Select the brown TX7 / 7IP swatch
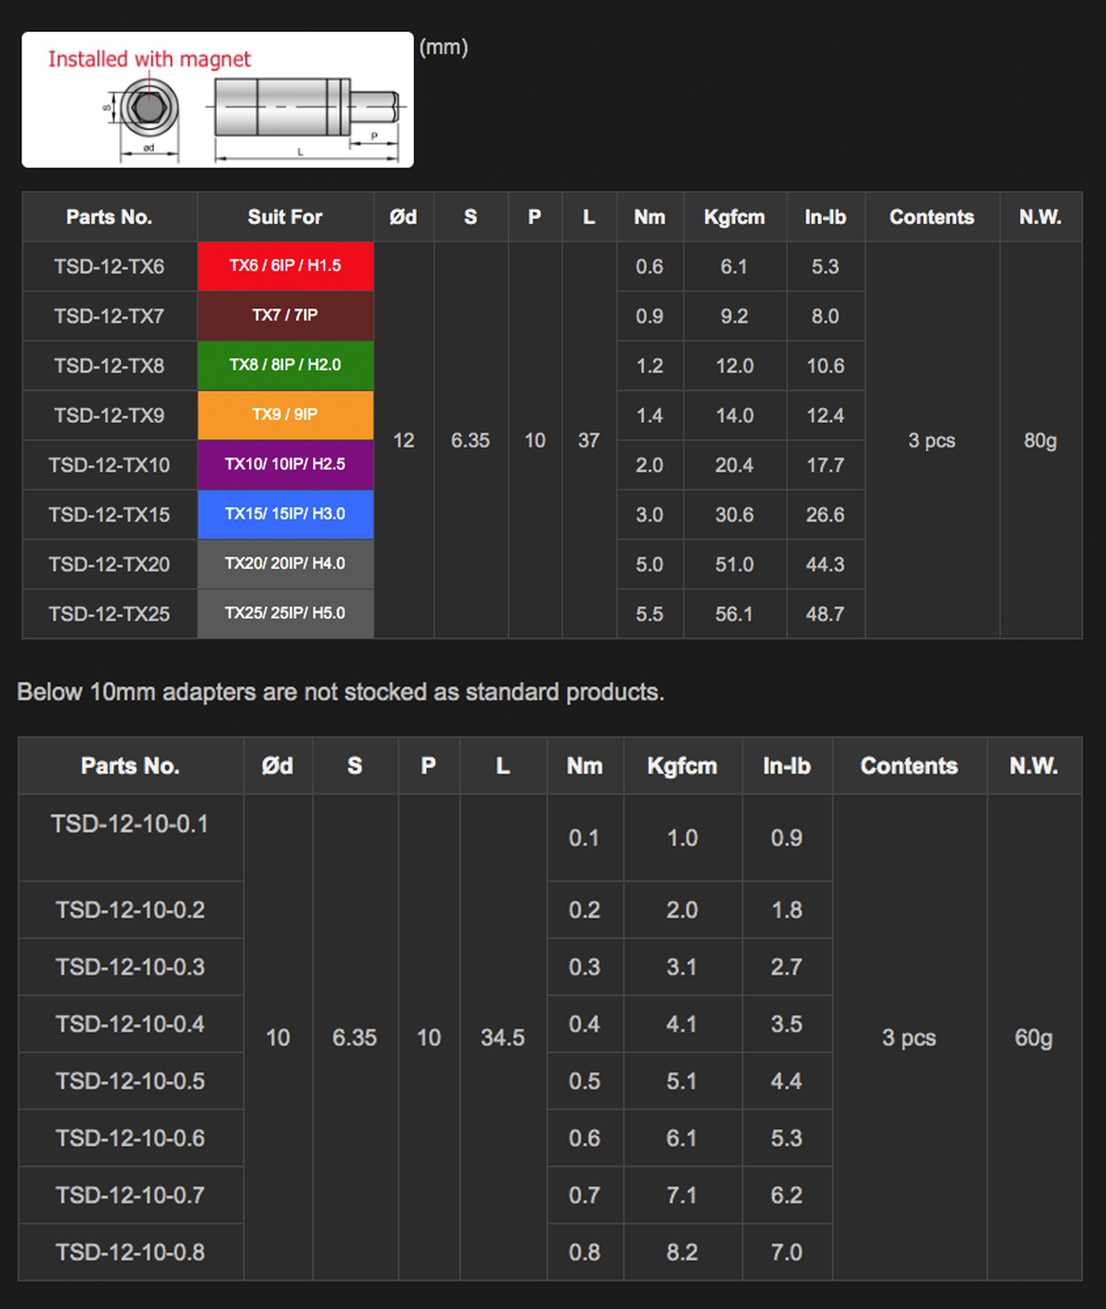 click(285, 315)
